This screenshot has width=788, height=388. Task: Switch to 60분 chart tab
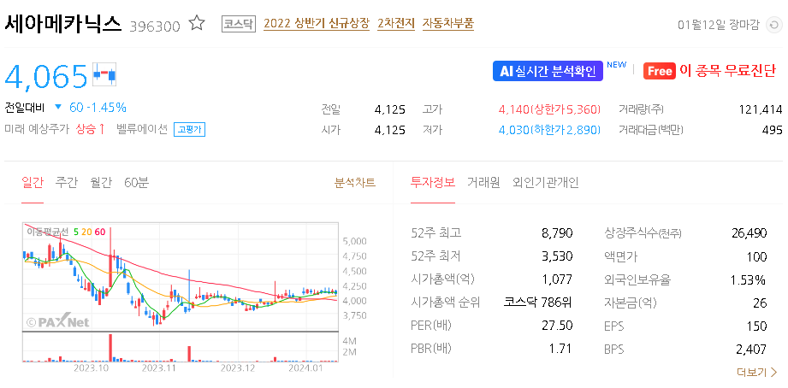tap(137, 183)
